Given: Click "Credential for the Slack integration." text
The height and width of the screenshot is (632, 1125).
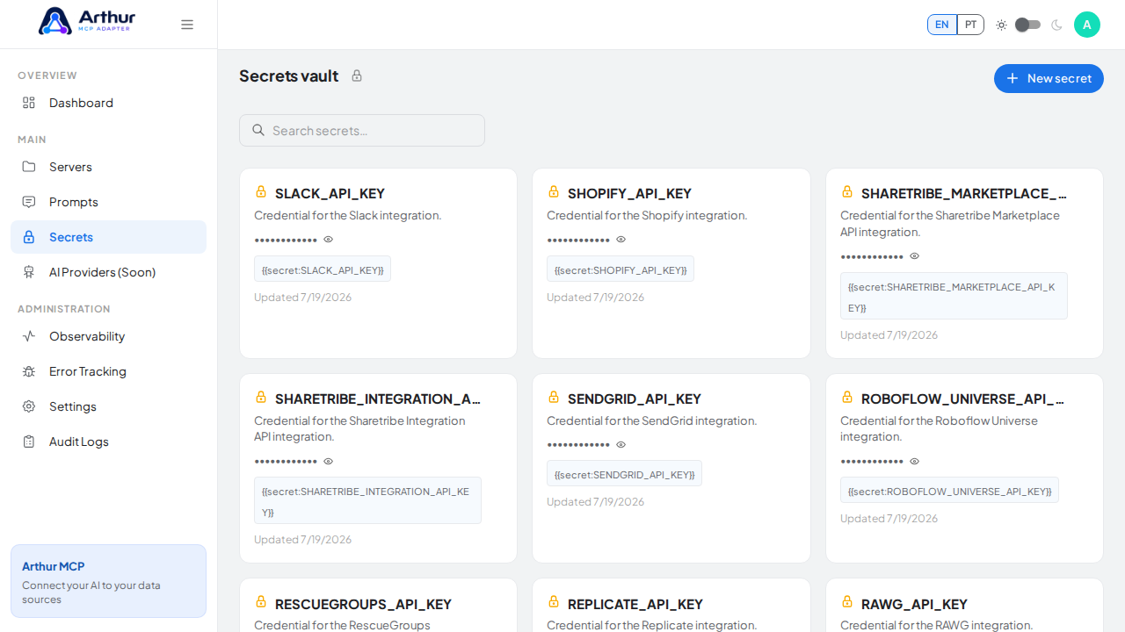Looking at the screenshot, I should pyautogui.click(x=347, y=215).
